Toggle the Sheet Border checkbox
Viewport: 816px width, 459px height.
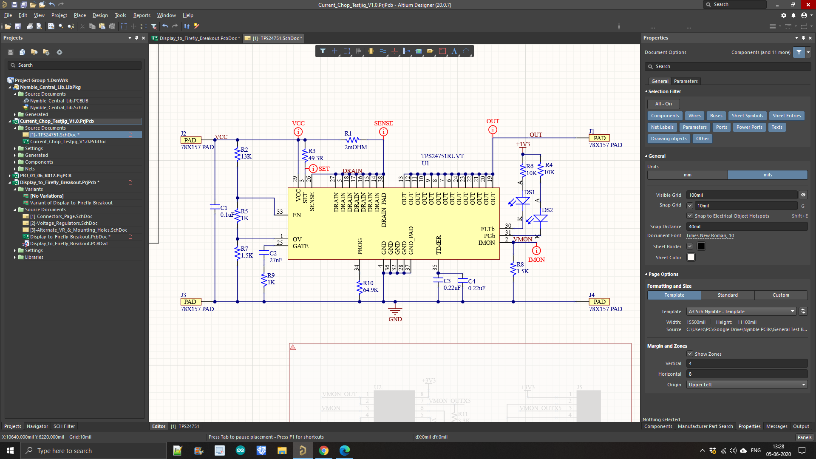coord(690,246)
